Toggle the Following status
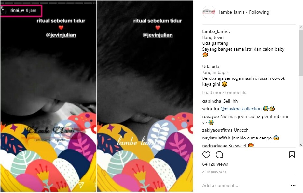This screenshot has height=193, width=303. coord(259,12)
